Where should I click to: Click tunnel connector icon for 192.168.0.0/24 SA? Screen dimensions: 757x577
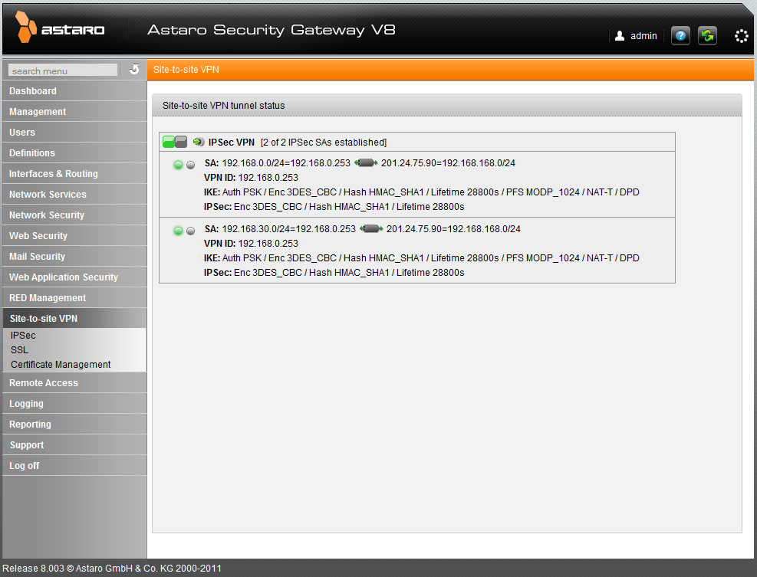pyautogui.click(x=366, y=163)
